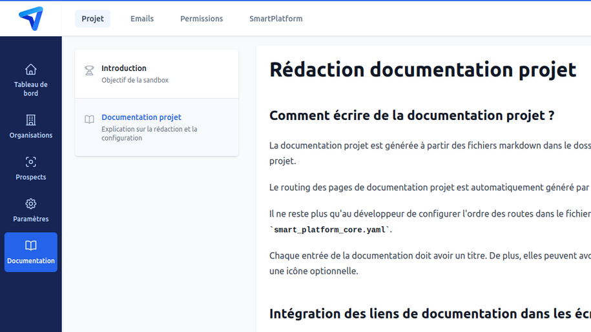The height and width of the screenshot is (332, 591).
Task: Click the Prospects sidebar label
Action: (31, 177)
